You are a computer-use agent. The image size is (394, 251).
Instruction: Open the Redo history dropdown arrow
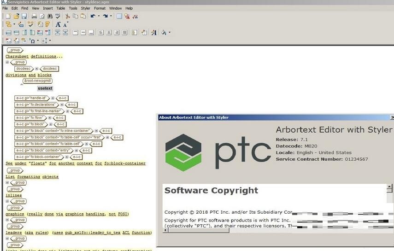tap(111, 16)
